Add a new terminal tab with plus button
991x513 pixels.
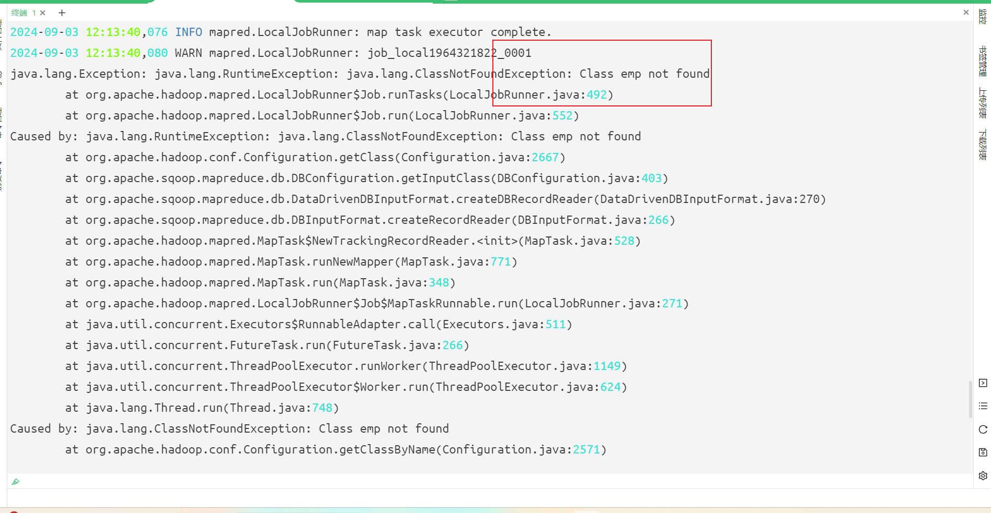point(62,13)
